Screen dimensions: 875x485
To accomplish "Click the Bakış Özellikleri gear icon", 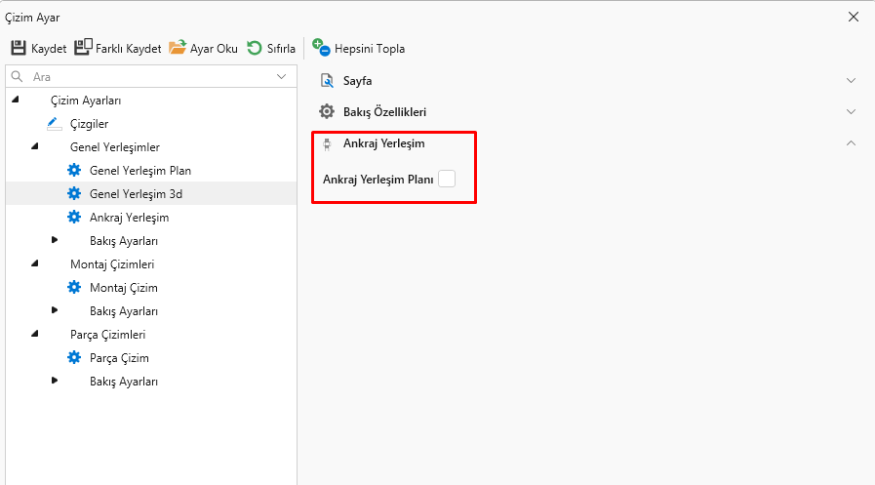I will tap(327, 112).
